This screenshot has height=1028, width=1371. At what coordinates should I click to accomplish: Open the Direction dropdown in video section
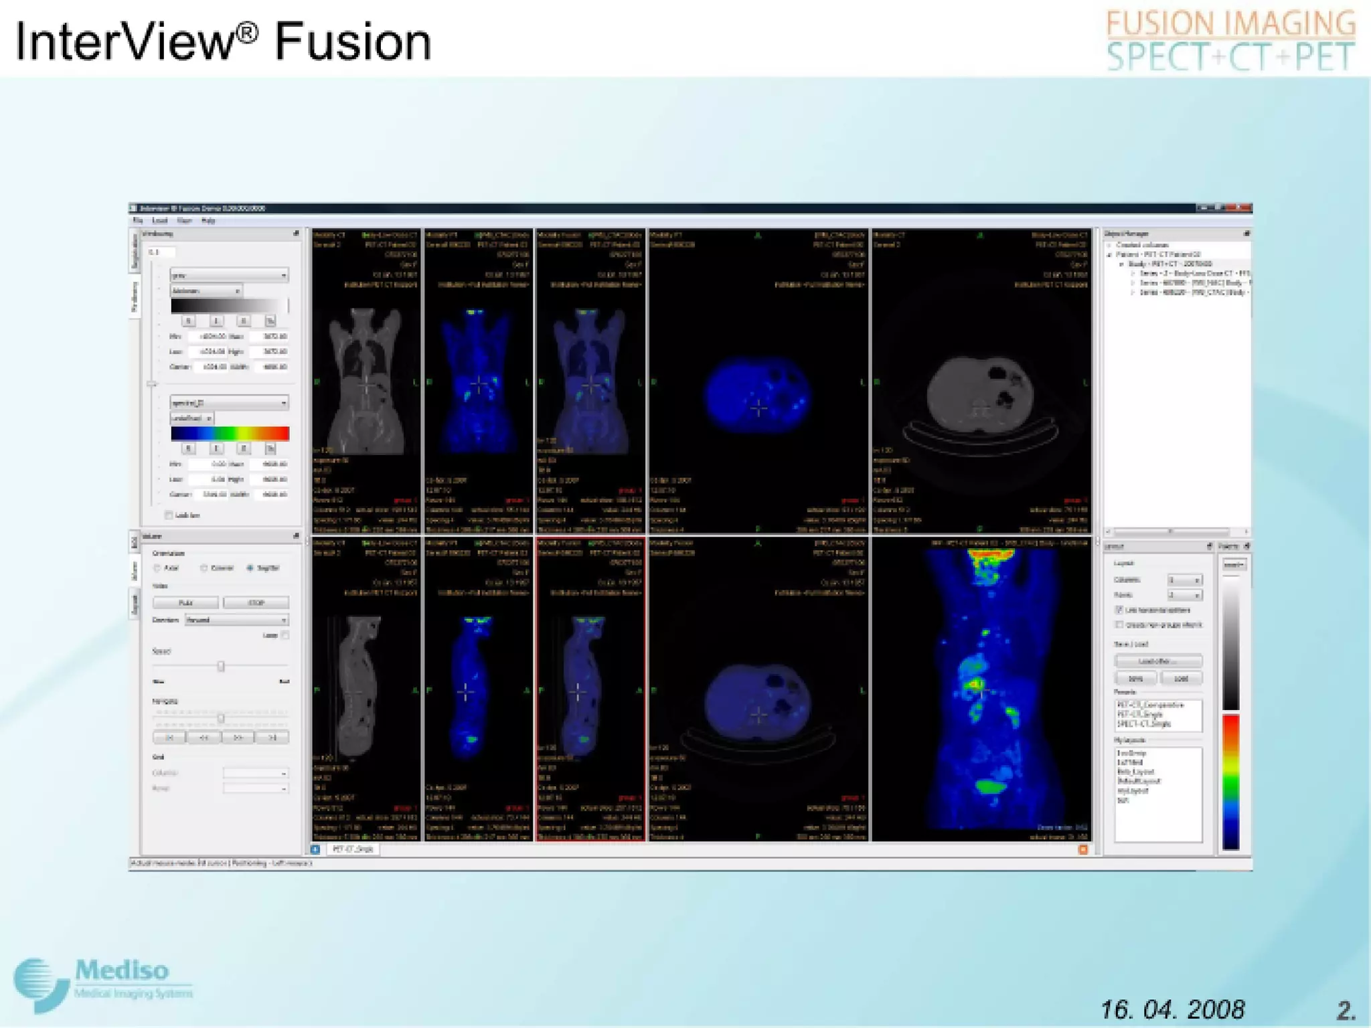(x=236, y=620)
